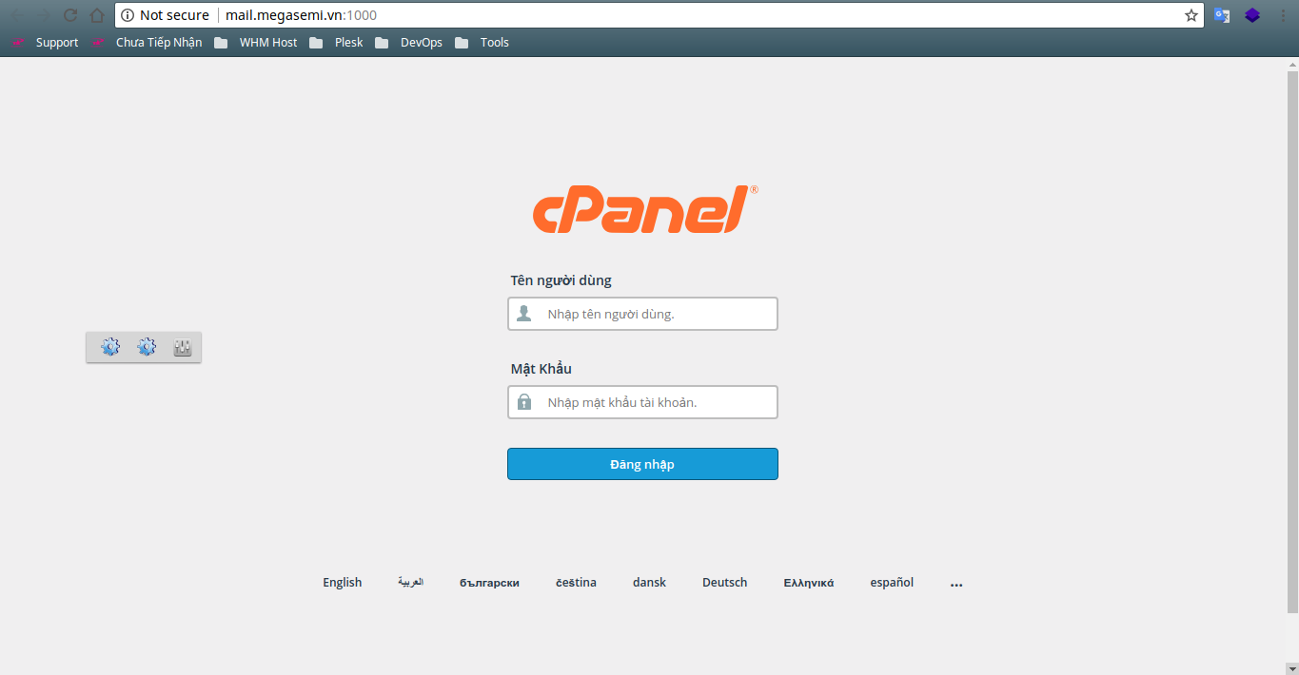This screenshot has width=1299, height=675.
Task: Open the Google Translate extension icon
Action: point(1222,15)
